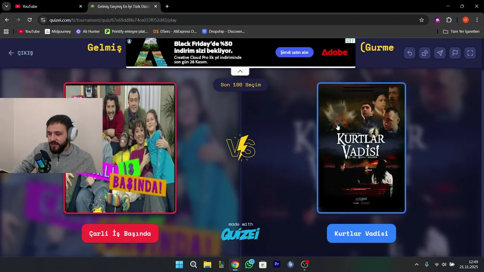The height and width of the screenshot is (272, 484).
Task: Open the purple extension icon
Action: 437,20
